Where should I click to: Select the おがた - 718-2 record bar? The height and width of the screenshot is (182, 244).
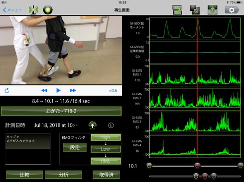tap(61, 111)
